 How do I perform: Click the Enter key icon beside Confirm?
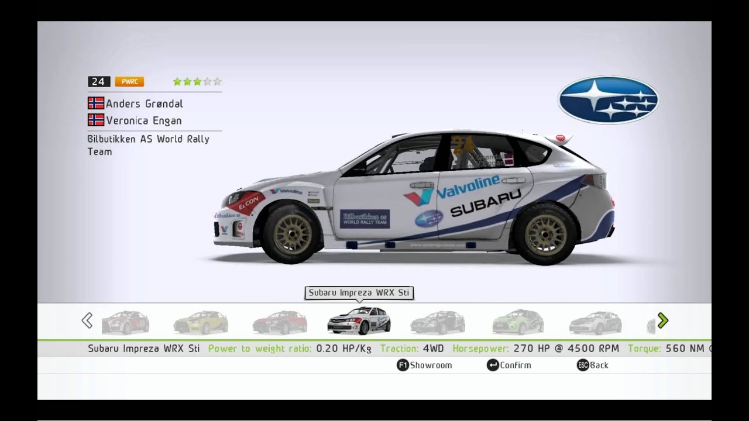tap(493, 365)
